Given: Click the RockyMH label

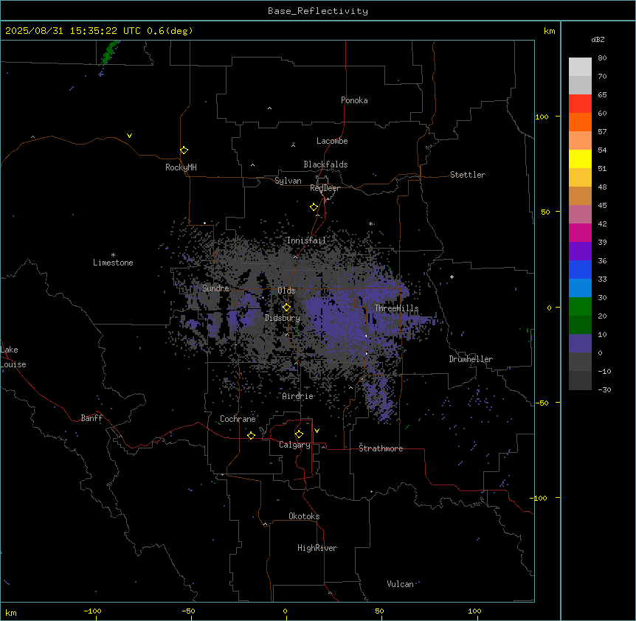Looking at the screenshot, I should 181,167.
